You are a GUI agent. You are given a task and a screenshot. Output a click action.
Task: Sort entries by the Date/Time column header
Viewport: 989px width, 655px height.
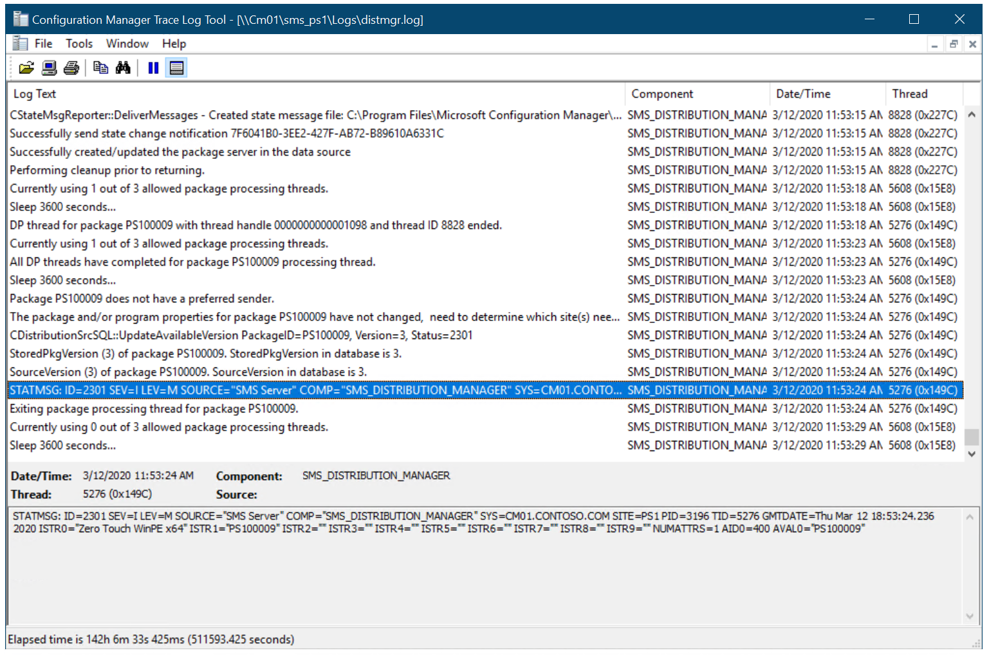pyautogui.click(x=803, y=93)
